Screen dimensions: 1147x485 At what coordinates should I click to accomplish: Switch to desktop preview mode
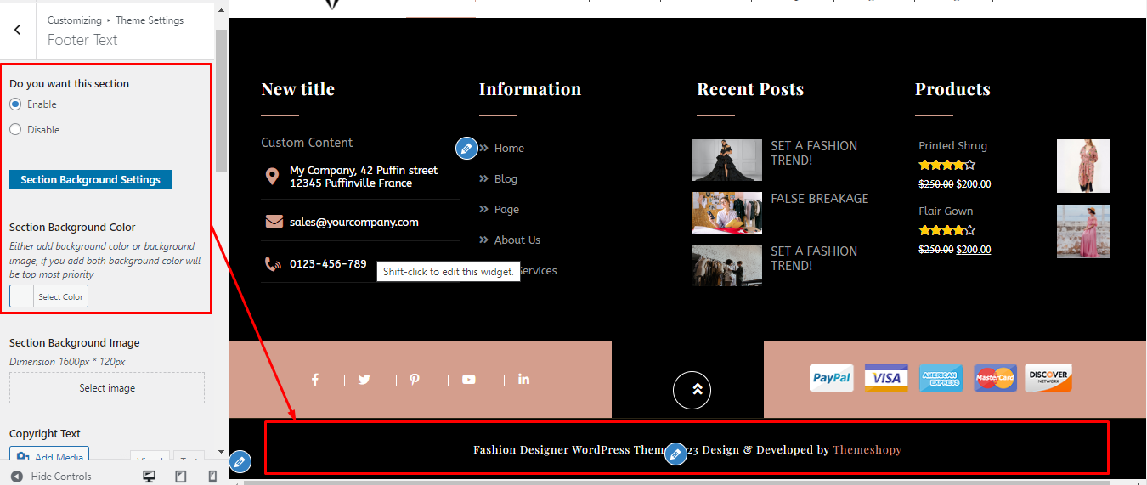[150, 477]
